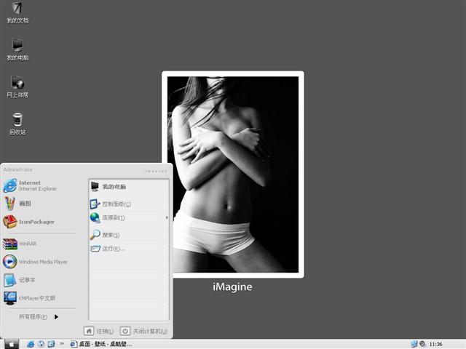Open 记事本 (Notepad)

(27, 280)
